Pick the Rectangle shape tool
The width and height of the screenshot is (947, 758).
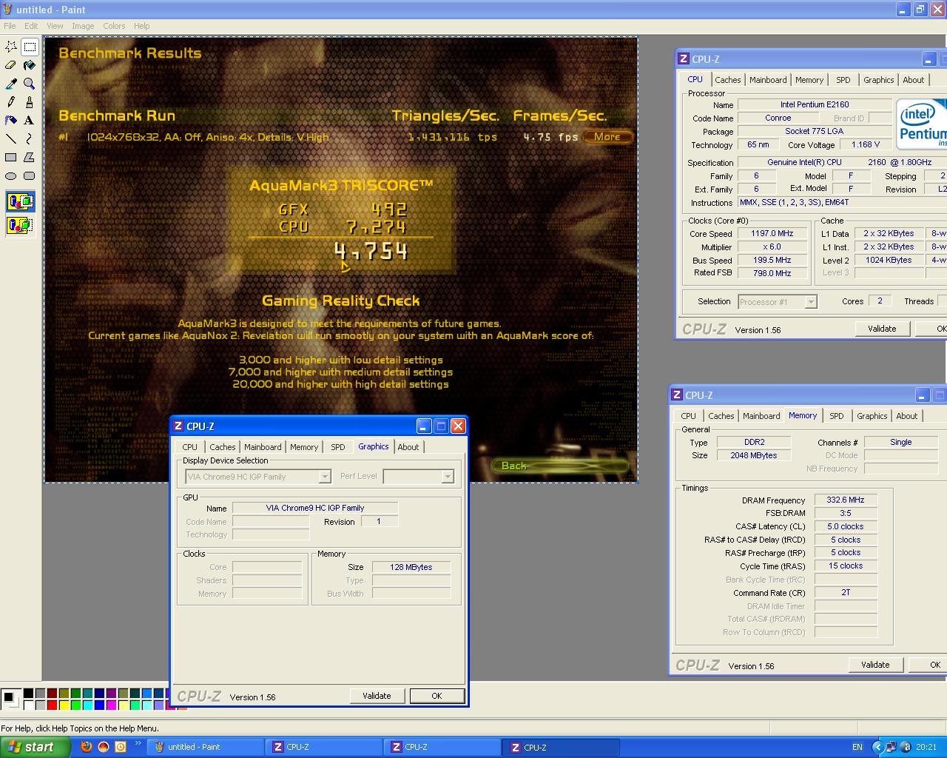pyautogui.click(x=11, y=158)
